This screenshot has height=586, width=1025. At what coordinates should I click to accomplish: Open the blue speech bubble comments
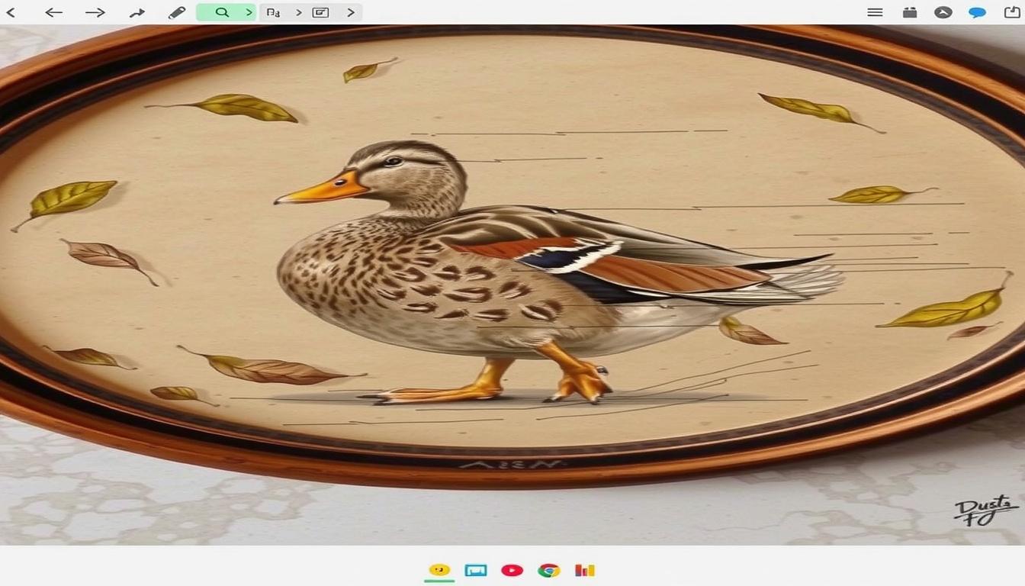tap(977, 13)
